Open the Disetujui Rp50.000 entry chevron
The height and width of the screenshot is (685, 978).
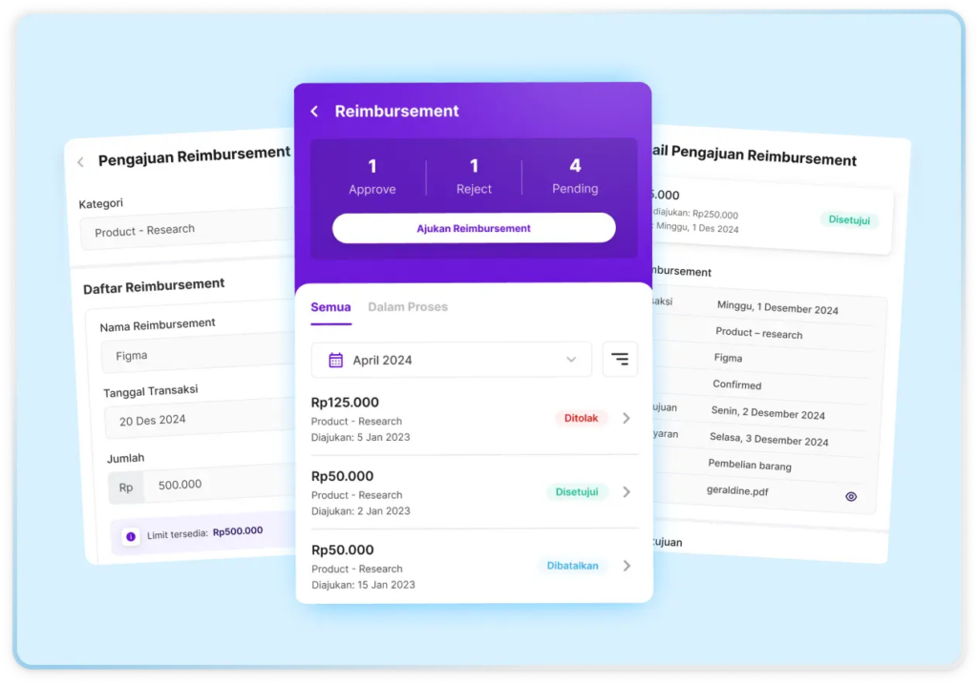click(x=627, y=492)
